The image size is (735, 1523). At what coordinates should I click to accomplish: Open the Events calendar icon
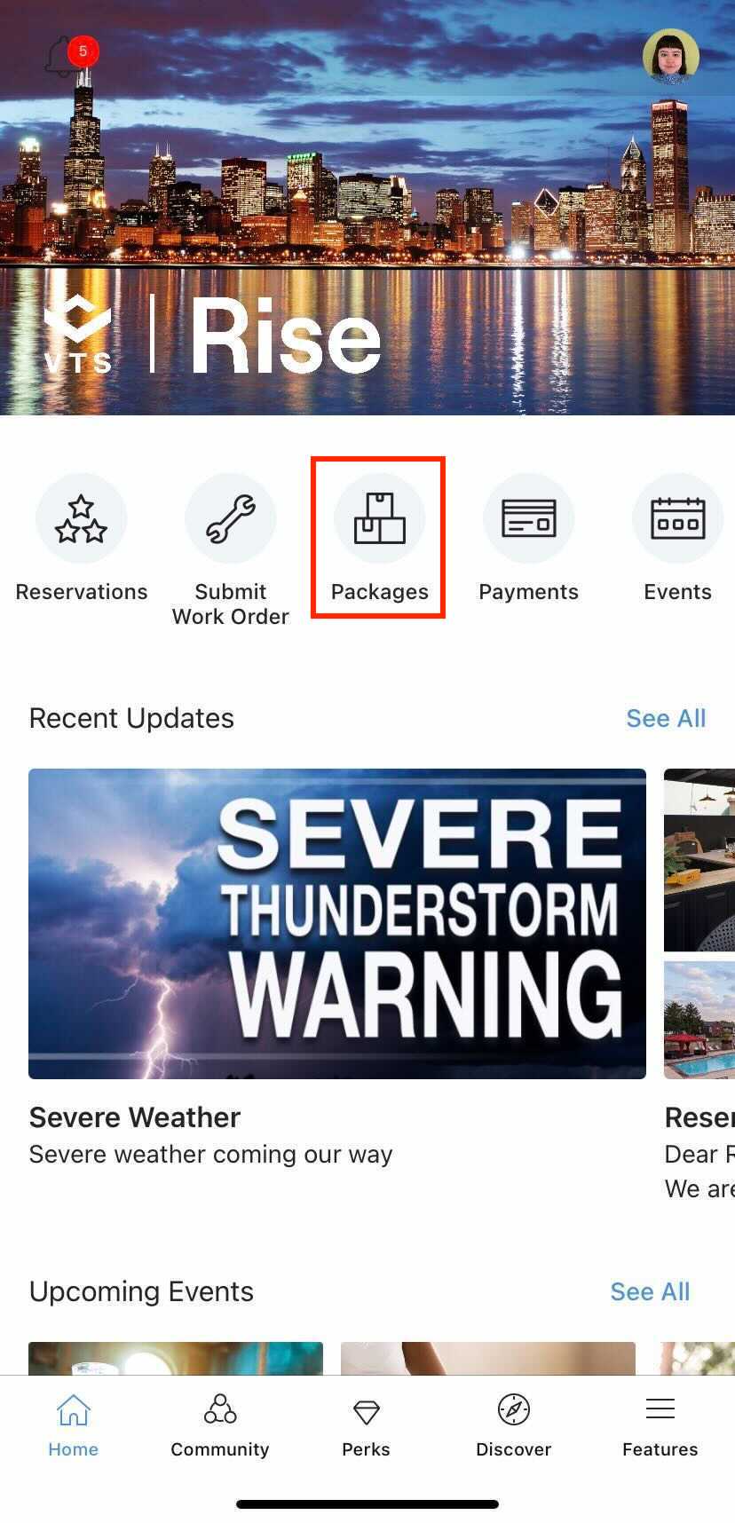click(678, 519)
